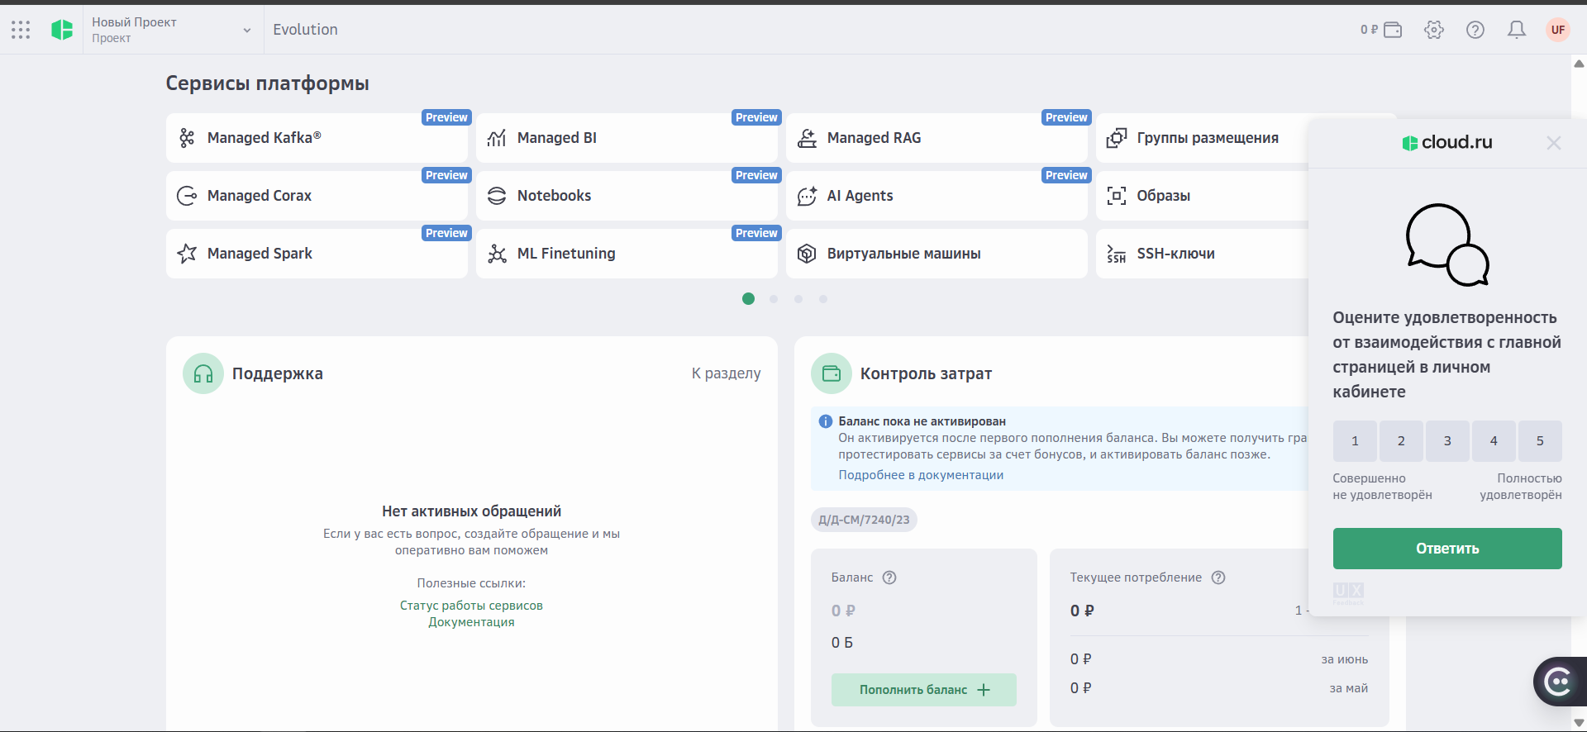Click the settings gear icon in header
1587x732 pixels.
(x=1434, y=30)
